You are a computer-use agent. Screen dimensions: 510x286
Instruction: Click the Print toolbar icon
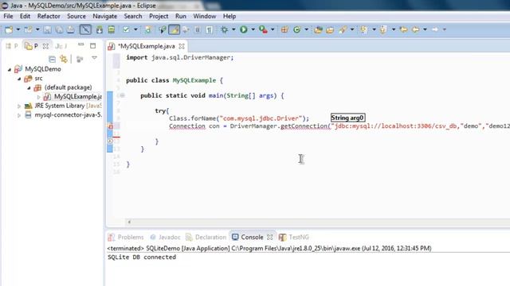click(x=70, y=30)
